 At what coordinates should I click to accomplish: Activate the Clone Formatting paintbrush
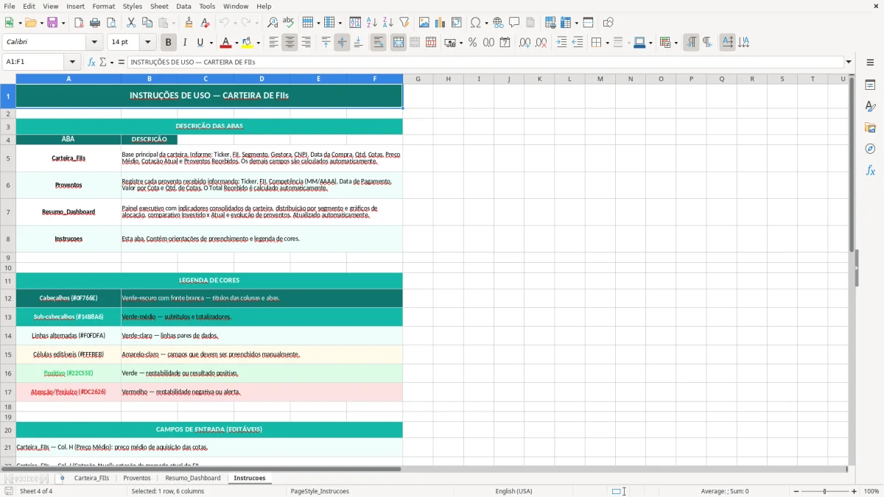[x=189, y=23]
